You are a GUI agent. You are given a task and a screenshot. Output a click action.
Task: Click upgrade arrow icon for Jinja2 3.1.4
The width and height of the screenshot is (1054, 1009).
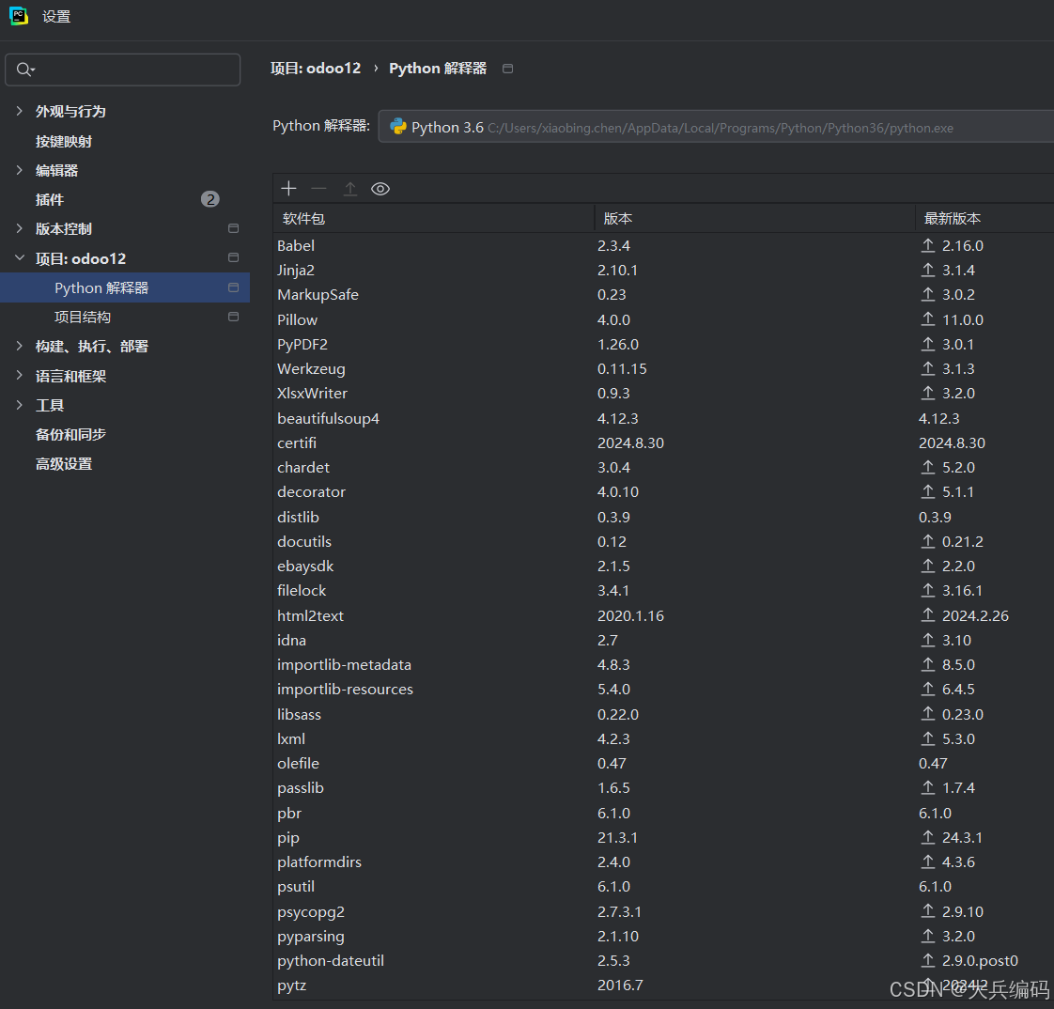(927, 270)
